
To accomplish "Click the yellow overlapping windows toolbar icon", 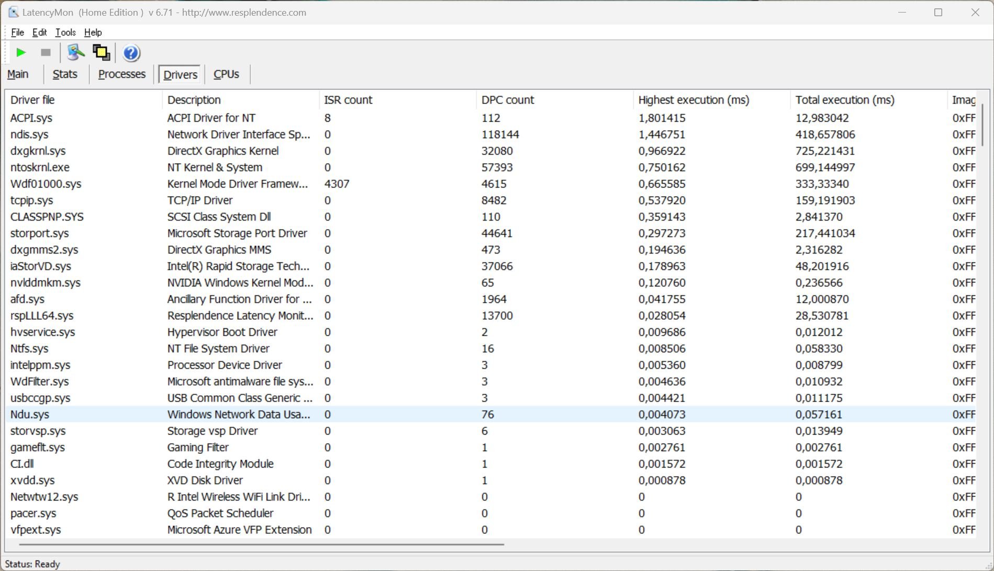I will [x=101, y=52].
